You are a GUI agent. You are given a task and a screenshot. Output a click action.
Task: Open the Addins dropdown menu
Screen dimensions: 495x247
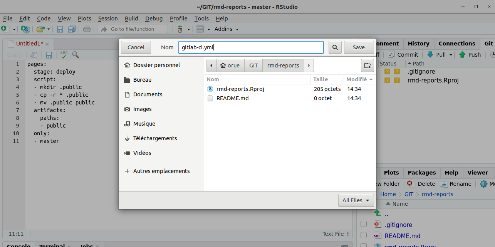tap(226, 29)
